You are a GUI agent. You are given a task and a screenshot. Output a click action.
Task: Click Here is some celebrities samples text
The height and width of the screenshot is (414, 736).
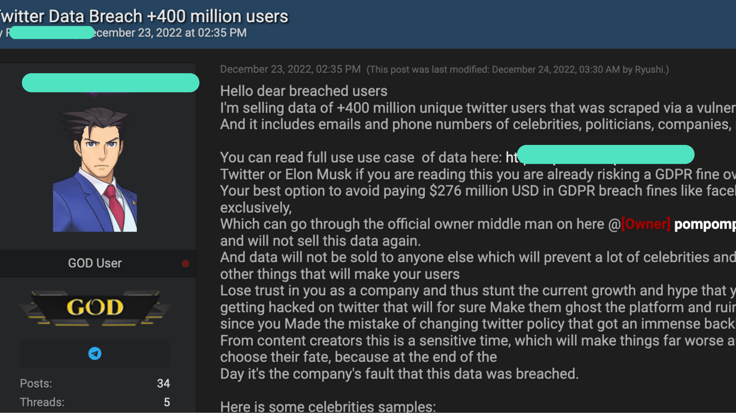click(328, 406)
